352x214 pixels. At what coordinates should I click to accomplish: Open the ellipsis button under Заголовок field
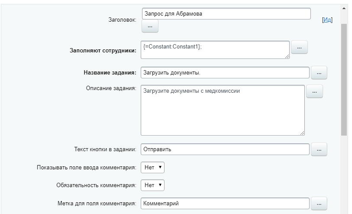point(150,26)
